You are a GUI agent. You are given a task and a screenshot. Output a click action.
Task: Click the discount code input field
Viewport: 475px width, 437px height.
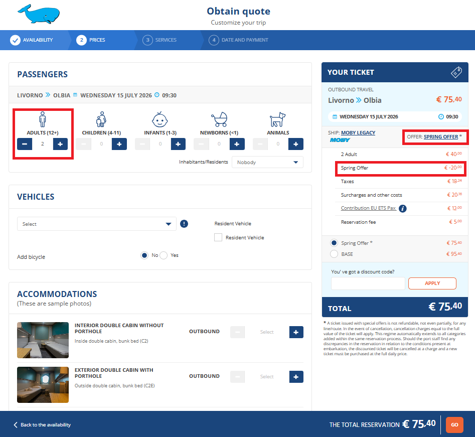pos(368,283)
